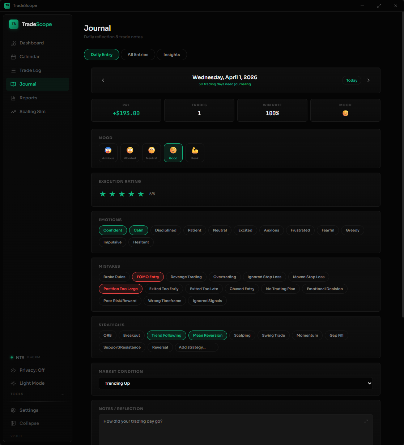Click the Journal book icon
This screenshot has height=445, width=404.
click(13, 84)
